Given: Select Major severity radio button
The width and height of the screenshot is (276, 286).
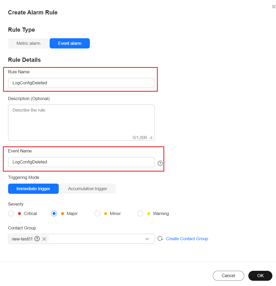Looking at the screenshot, I should (54, 213).
